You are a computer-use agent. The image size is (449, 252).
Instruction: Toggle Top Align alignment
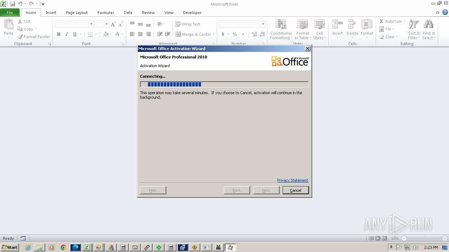coord(132,24)
